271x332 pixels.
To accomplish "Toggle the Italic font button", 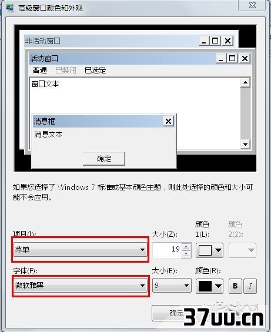I will click(x=250, y=286).
